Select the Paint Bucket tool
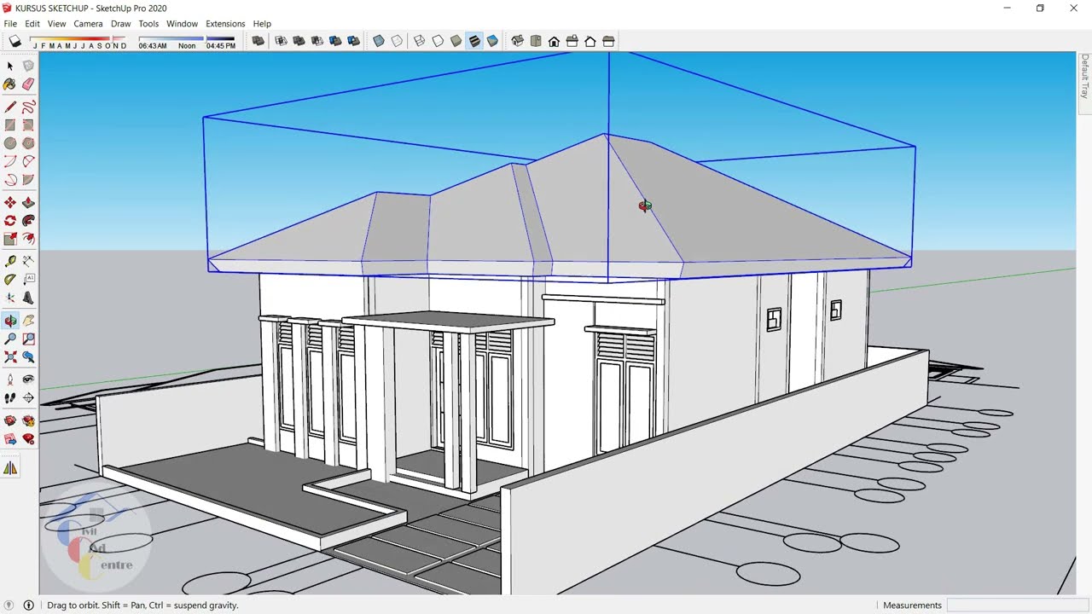 tap(10, 84)
